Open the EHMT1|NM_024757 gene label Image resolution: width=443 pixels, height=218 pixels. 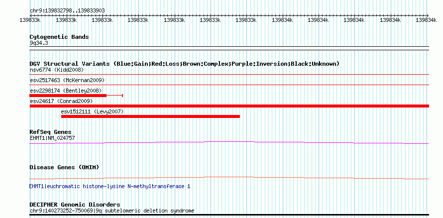click(x=52, y=138)
